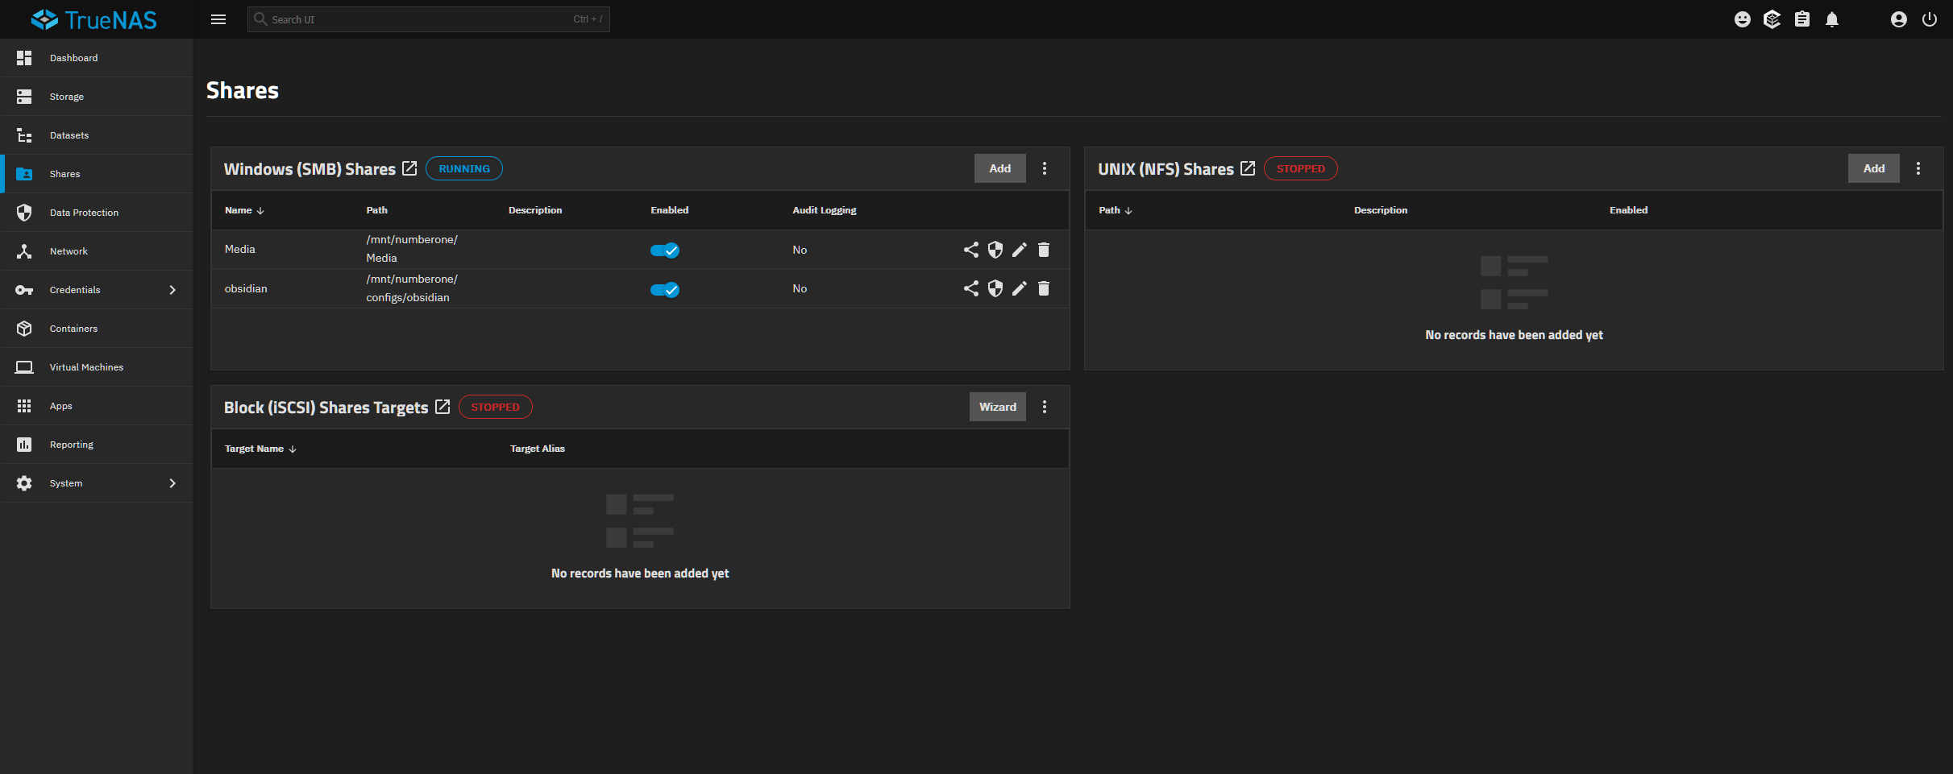The image size is (1953, 774).
Task: Open the share filesystem link for obsidian
Action: click(970, 288)
